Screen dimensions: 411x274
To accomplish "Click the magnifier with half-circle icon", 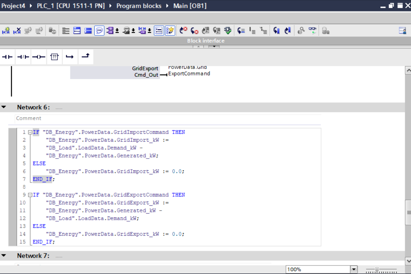I will [x=301, y=31].
